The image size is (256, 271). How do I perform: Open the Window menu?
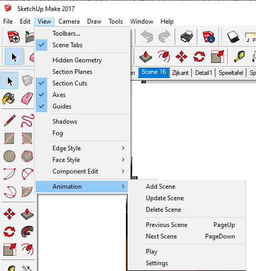pos(142,21)
